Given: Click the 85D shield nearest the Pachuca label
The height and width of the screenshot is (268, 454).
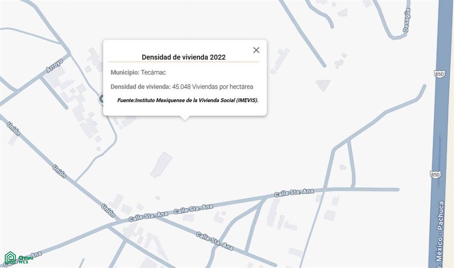Looking at the screenshot, I should pos(435,174).
